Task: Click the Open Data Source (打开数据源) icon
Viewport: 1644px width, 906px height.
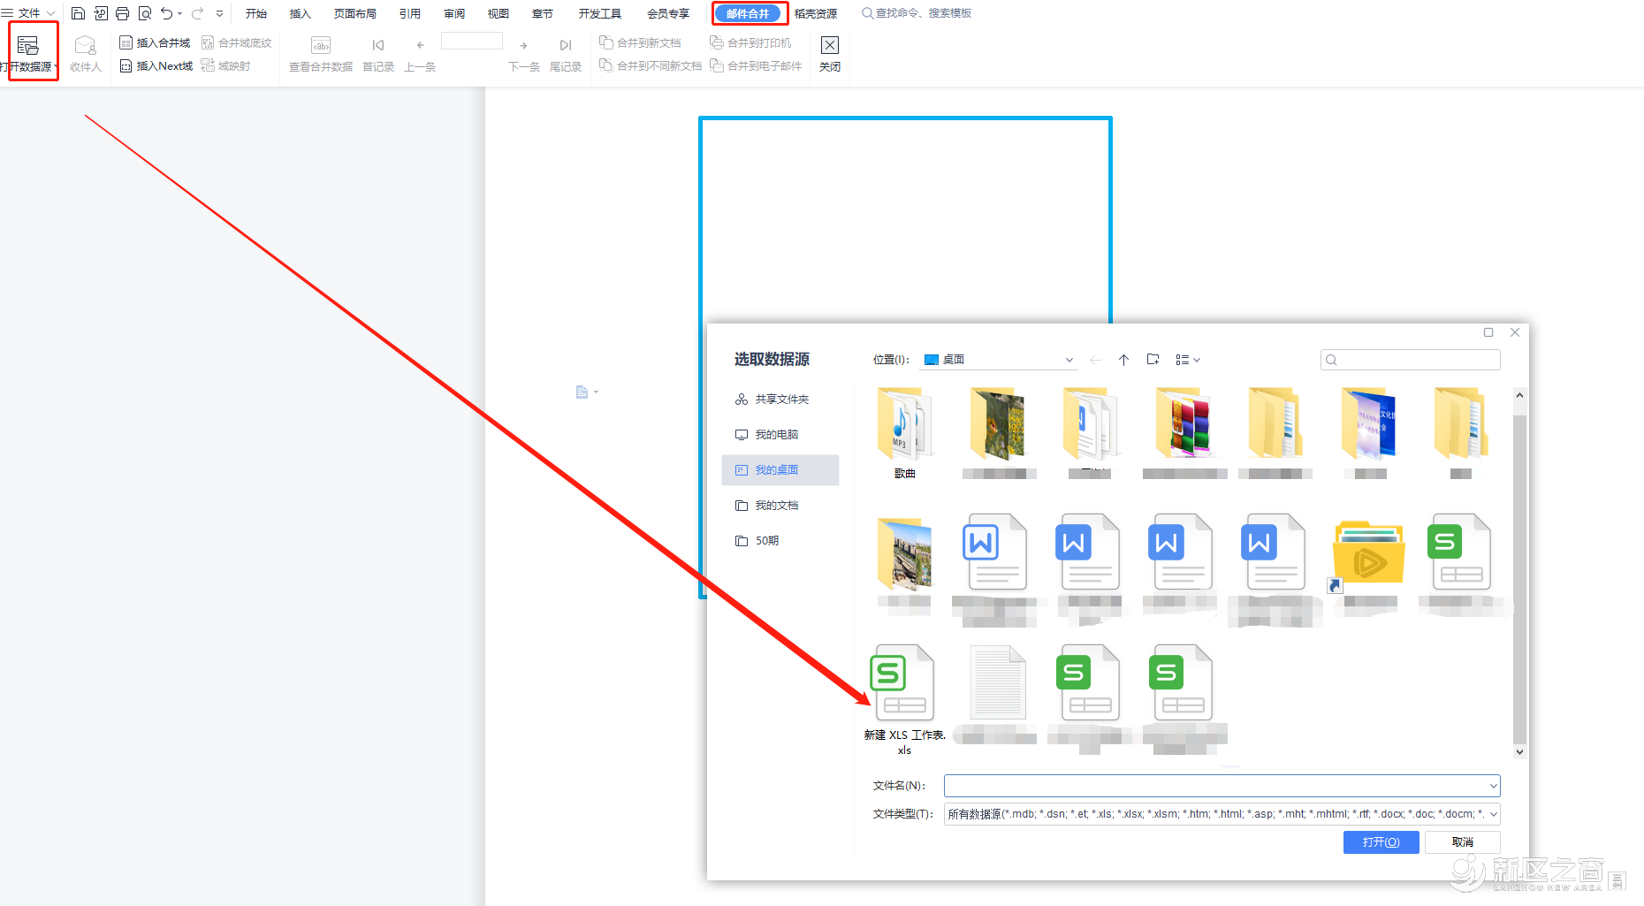Action: 28,46
